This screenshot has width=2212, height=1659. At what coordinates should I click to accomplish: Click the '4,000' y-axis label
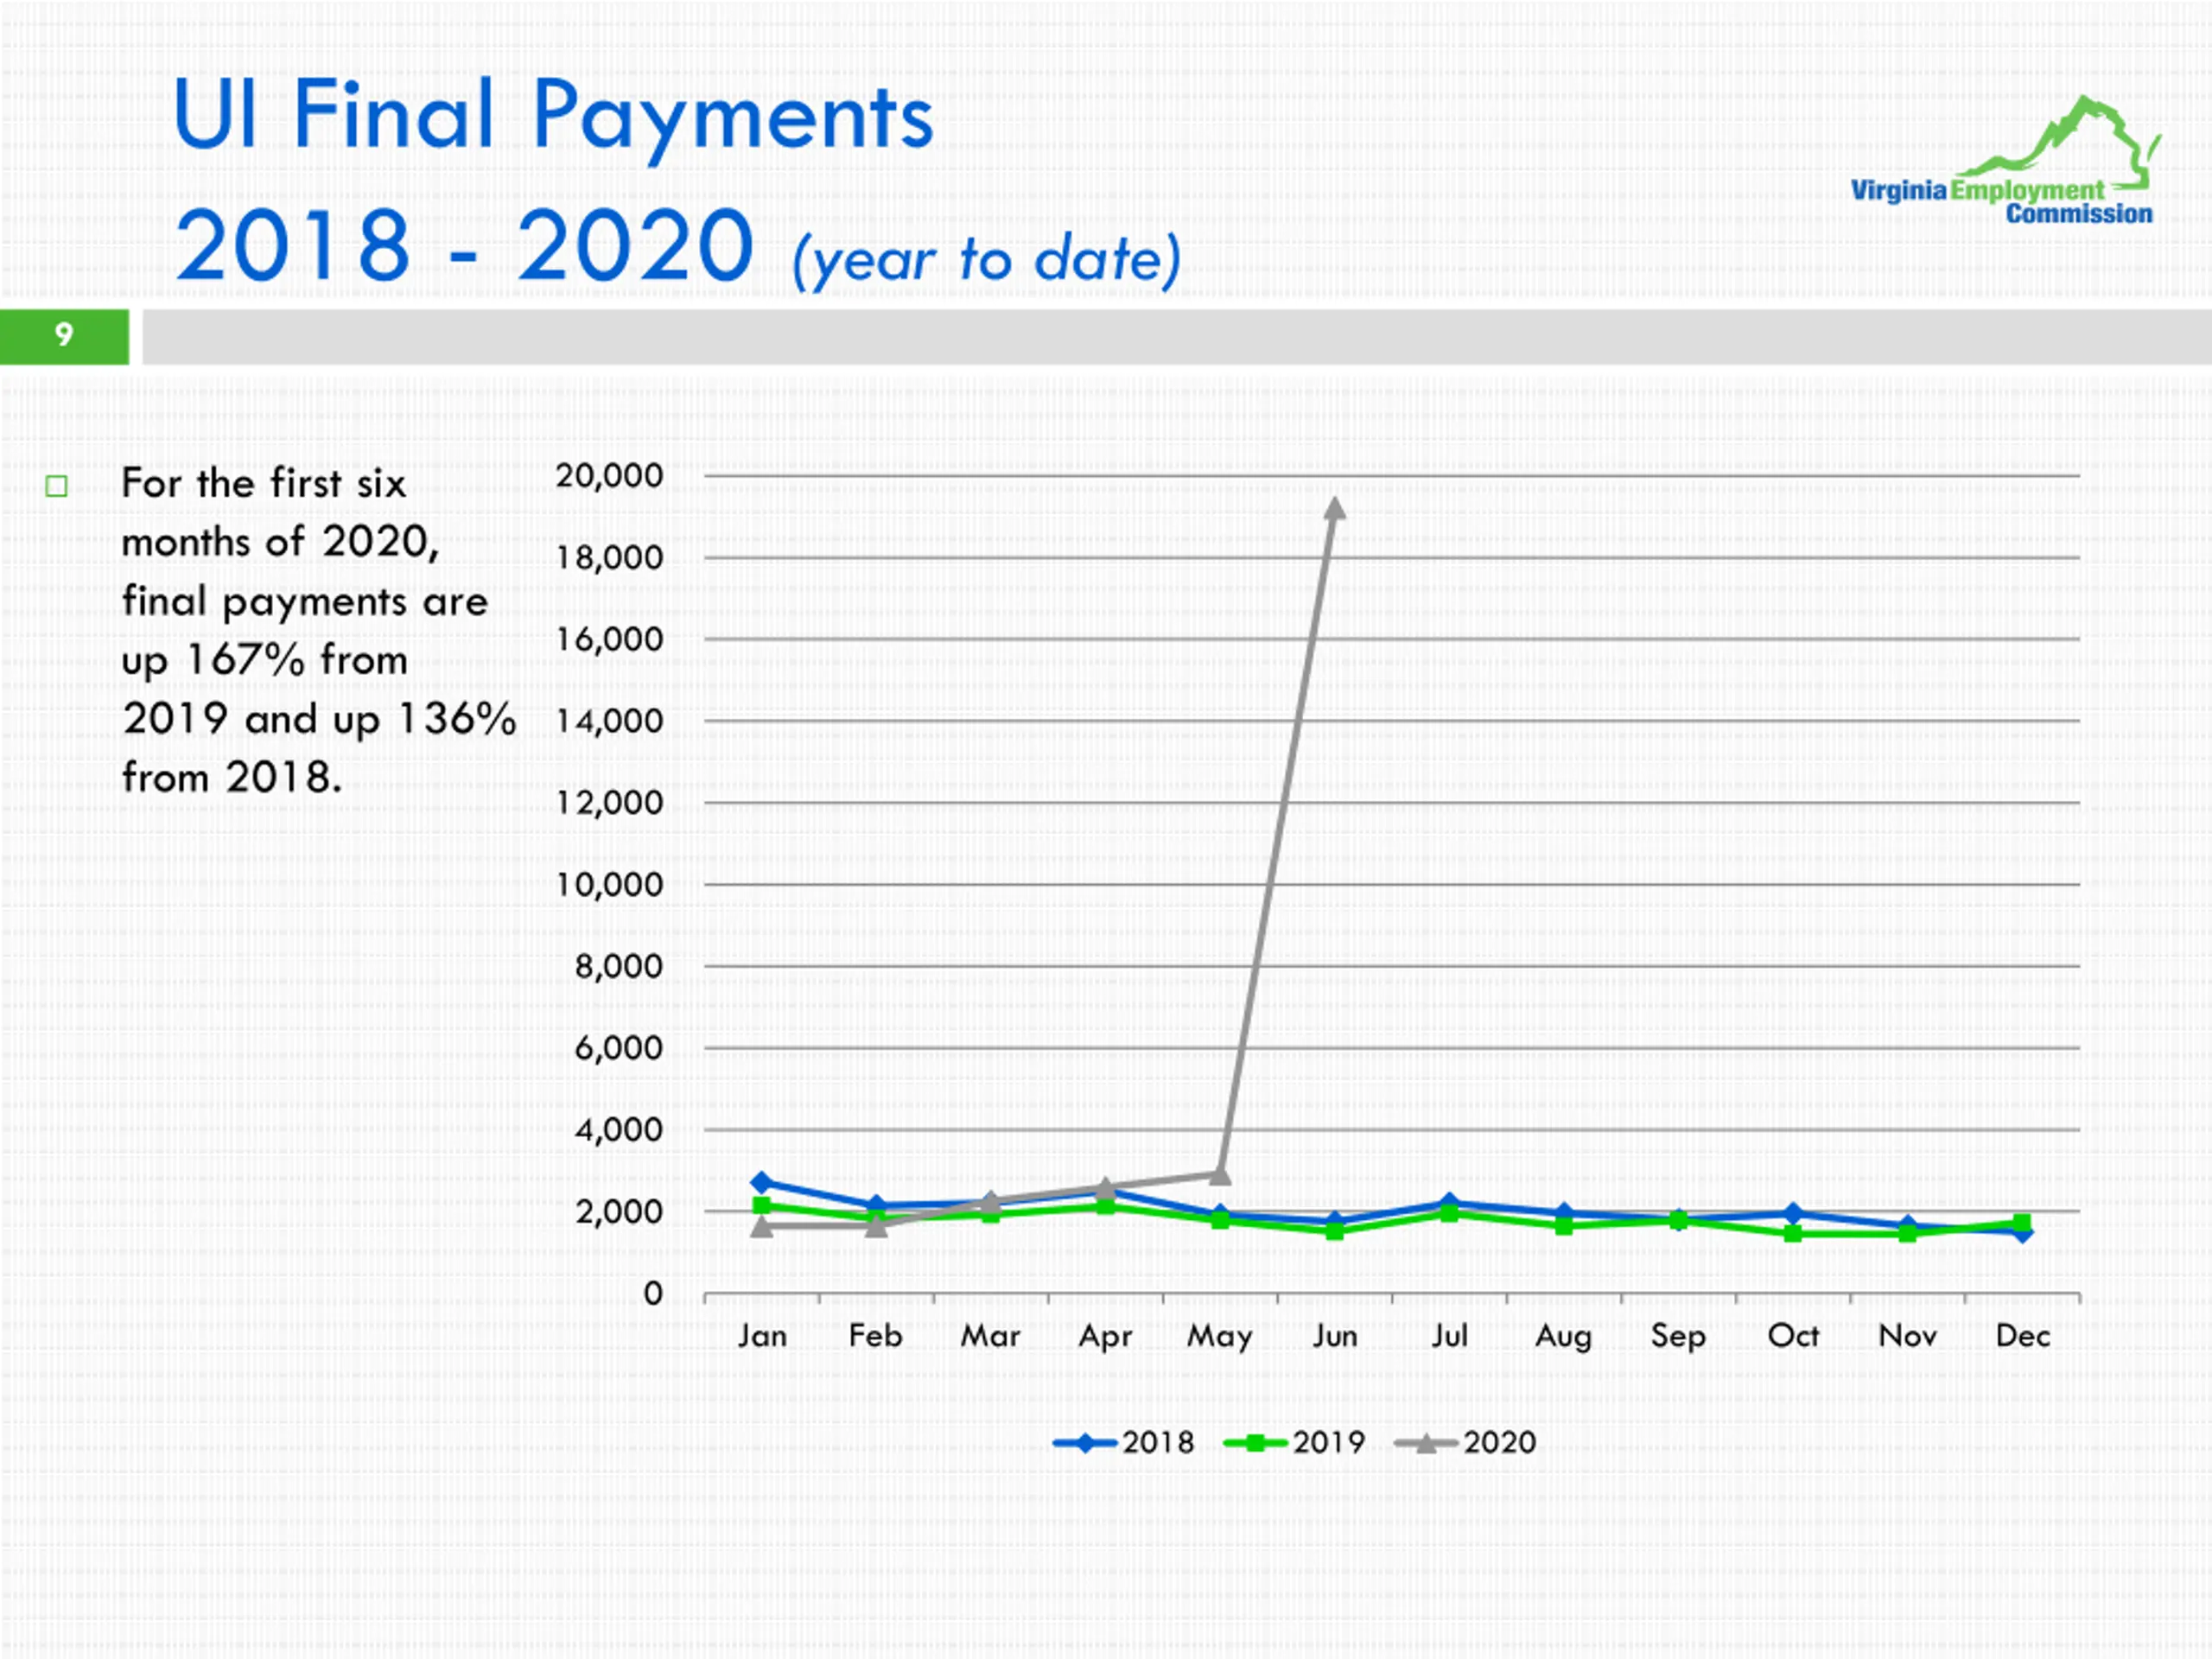point(618,1130)
